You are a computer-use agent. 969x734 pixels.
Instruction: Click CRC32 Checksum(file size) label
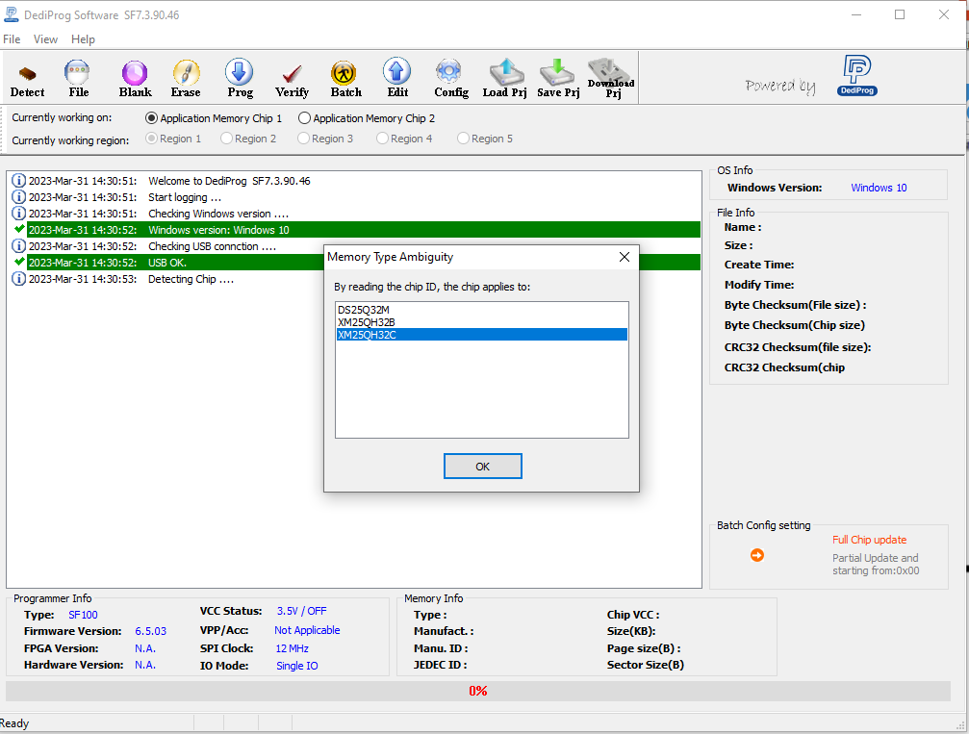(797, 347)
